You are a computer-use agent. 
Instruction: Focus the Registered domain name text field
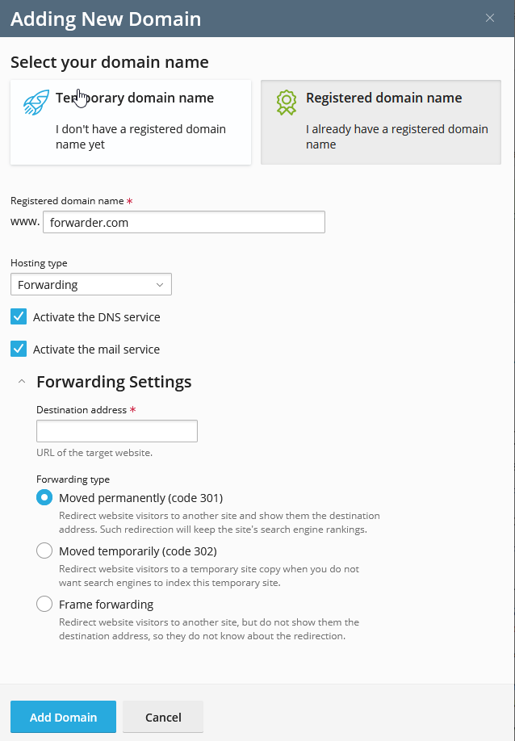tap(183, 222)
